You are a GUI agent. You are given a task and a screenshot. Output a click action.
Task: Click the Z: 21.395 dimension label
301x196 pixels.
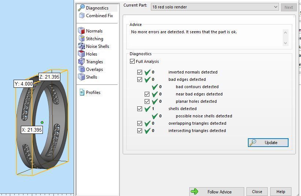49,77
